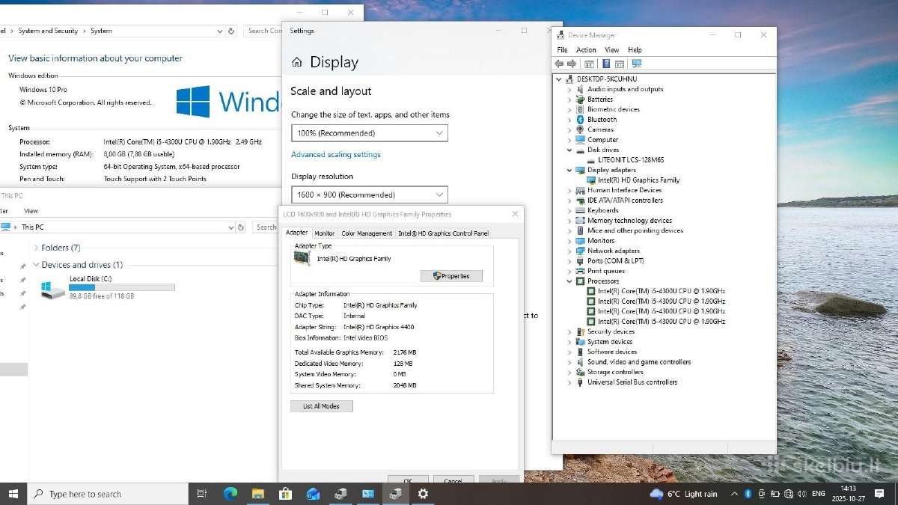Image resolution: width=898 pixels, height=505 pixels.
Task: Collapse the Display adapters node
Action: (x=569, y=170)
